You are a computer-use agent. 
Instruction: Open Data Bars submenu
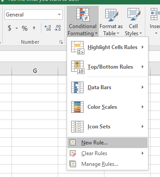(x=108, y=87)
